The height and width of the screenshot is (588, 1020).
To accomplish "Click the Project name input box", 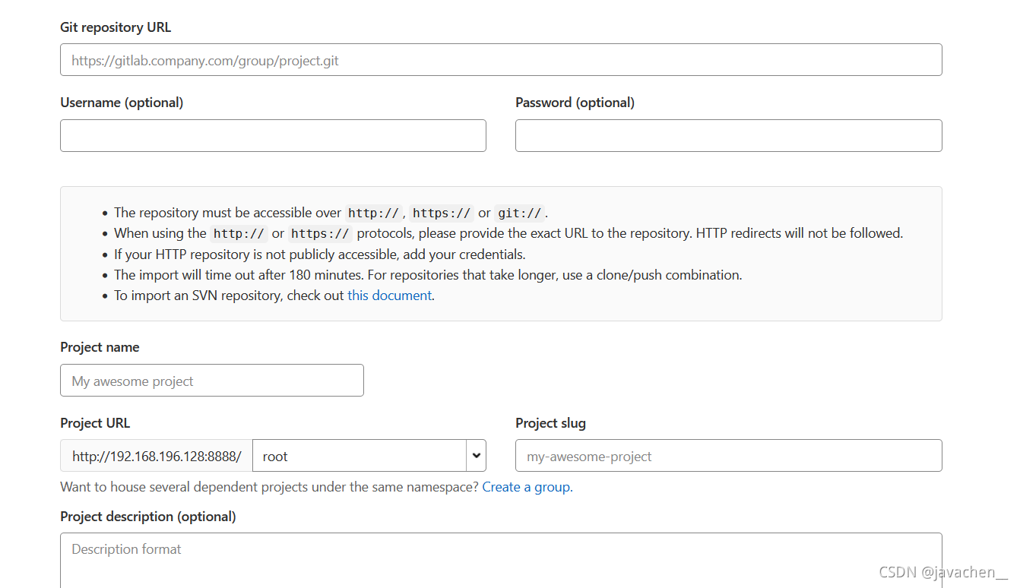I will (x=211, y=380).
